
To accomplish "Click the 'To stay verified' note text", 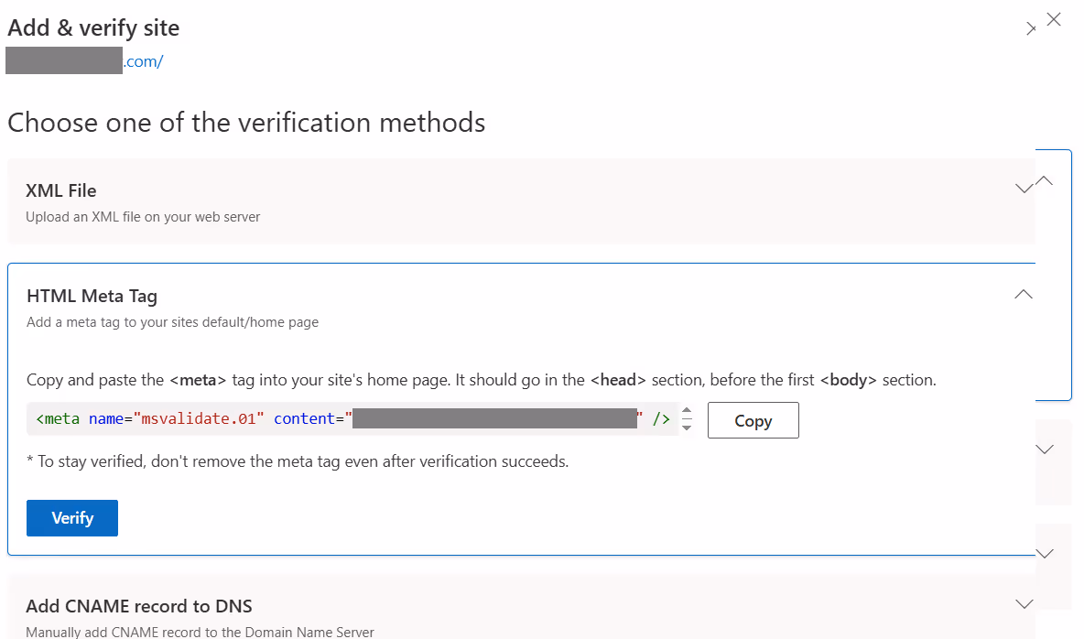I will click(x=298, y=461).
